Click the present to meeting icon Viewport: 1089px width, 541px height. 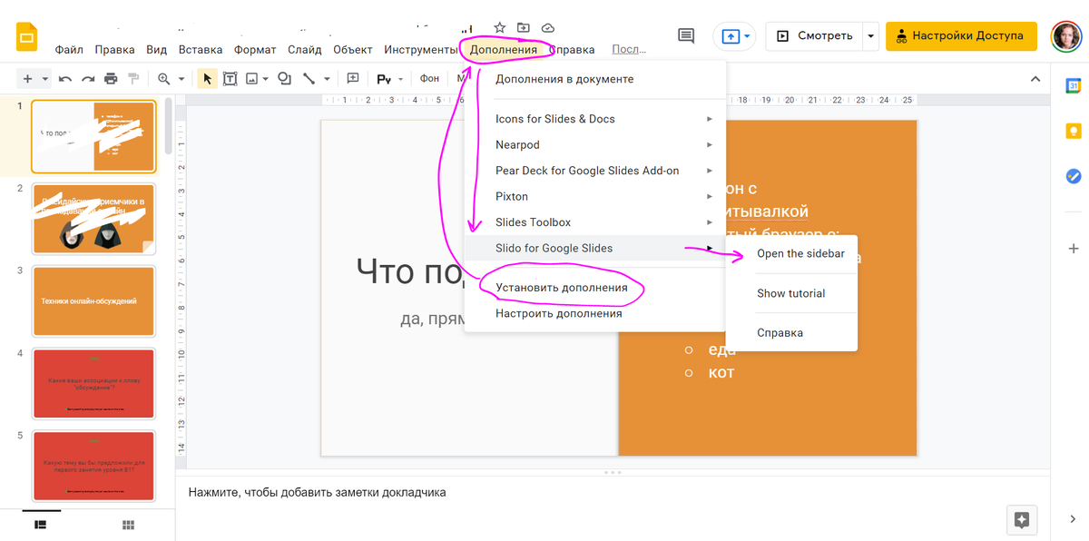click(731, 36)
